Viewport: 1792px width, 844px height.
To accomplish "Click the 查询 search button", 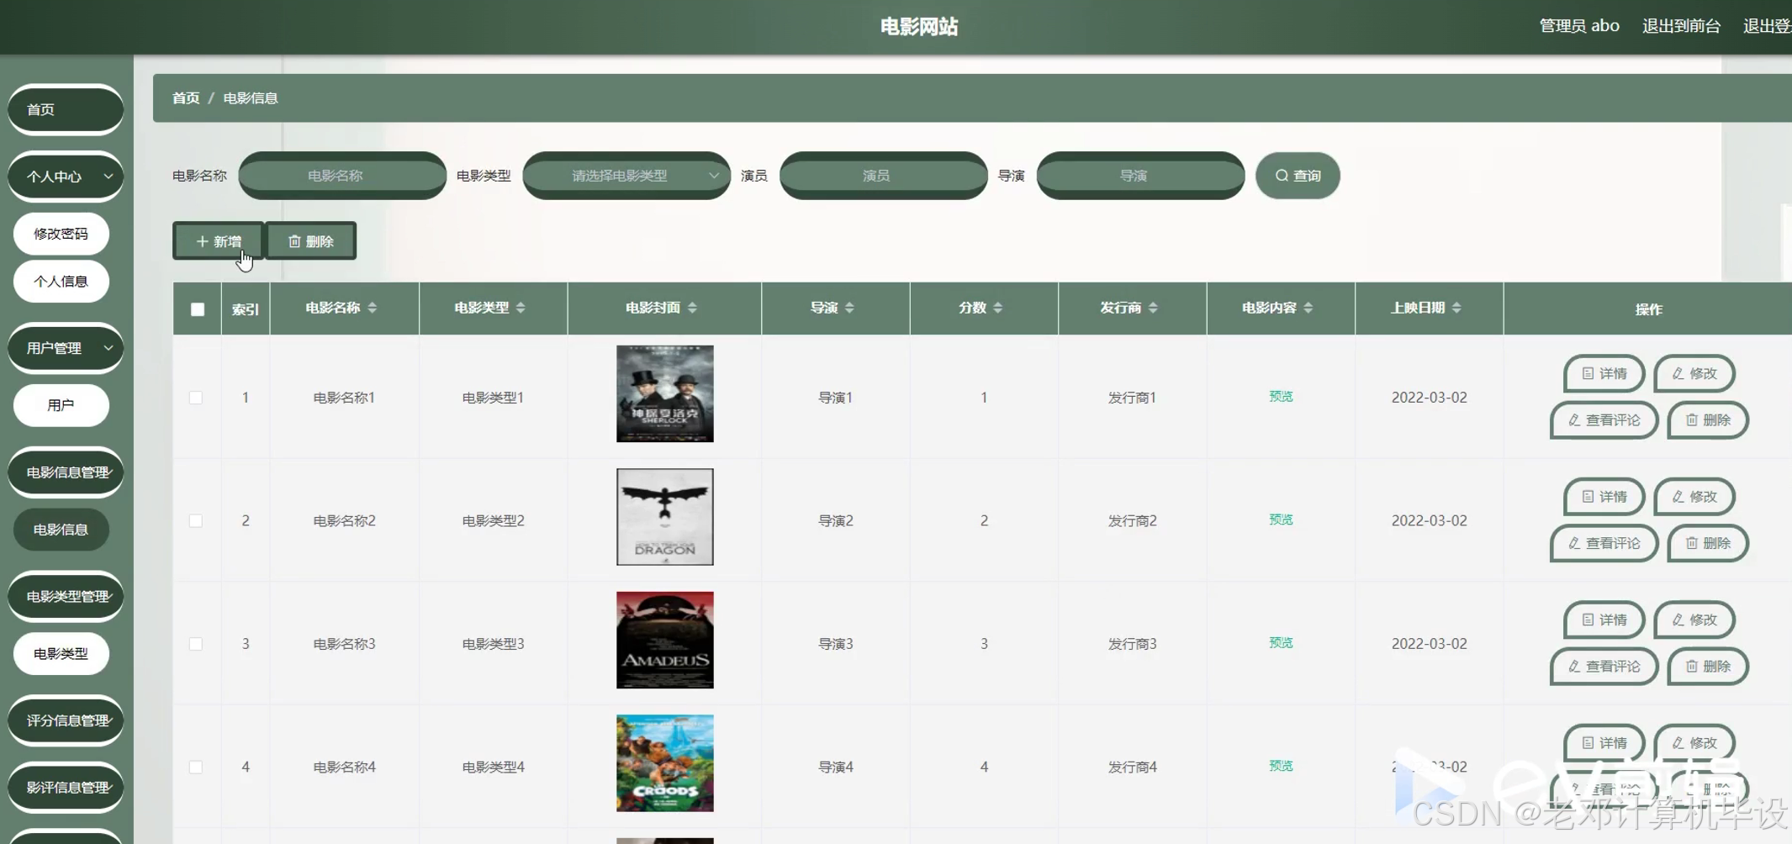I will pyautogui.click(x=1298, y=176).
